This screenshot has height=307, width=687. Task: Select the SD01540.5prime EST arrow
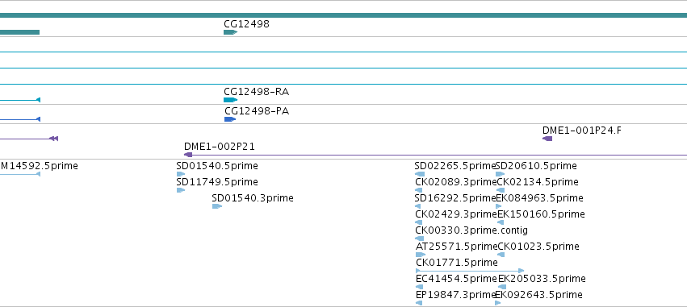(181, 174)
